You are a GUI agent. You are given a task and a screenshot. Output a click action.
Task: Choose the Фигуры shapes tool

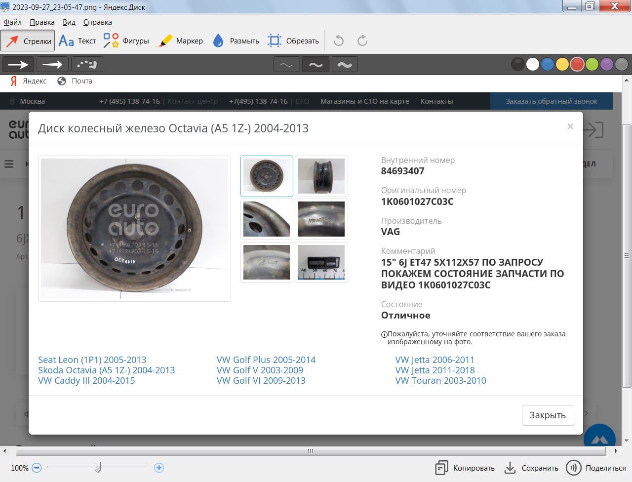126,41
